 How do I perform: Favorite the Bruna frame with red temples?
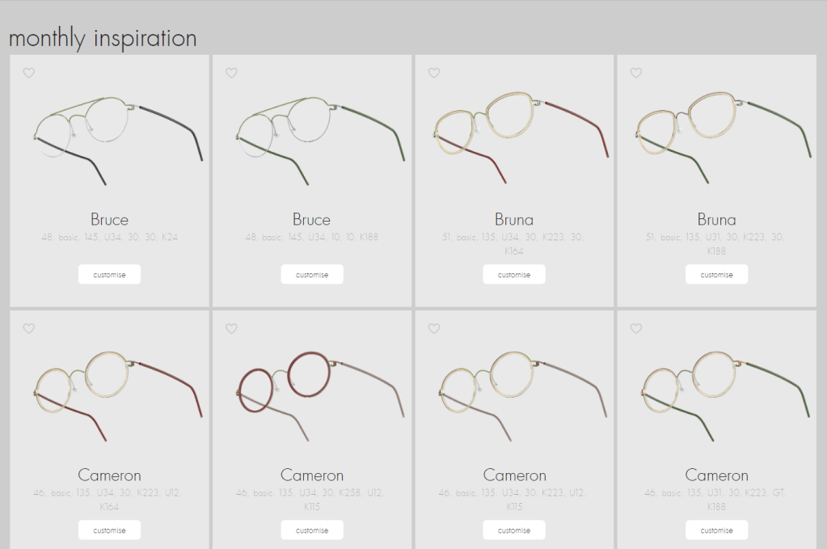pos(434,73)
